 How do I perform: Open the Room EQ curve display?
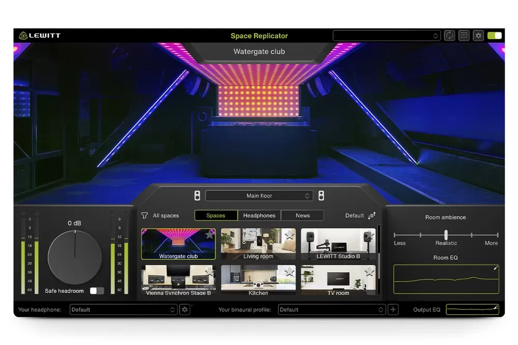446,279
